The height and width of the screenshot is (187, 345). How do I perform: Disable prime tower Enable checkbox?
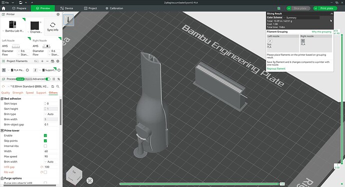click(x=45, y=136)
